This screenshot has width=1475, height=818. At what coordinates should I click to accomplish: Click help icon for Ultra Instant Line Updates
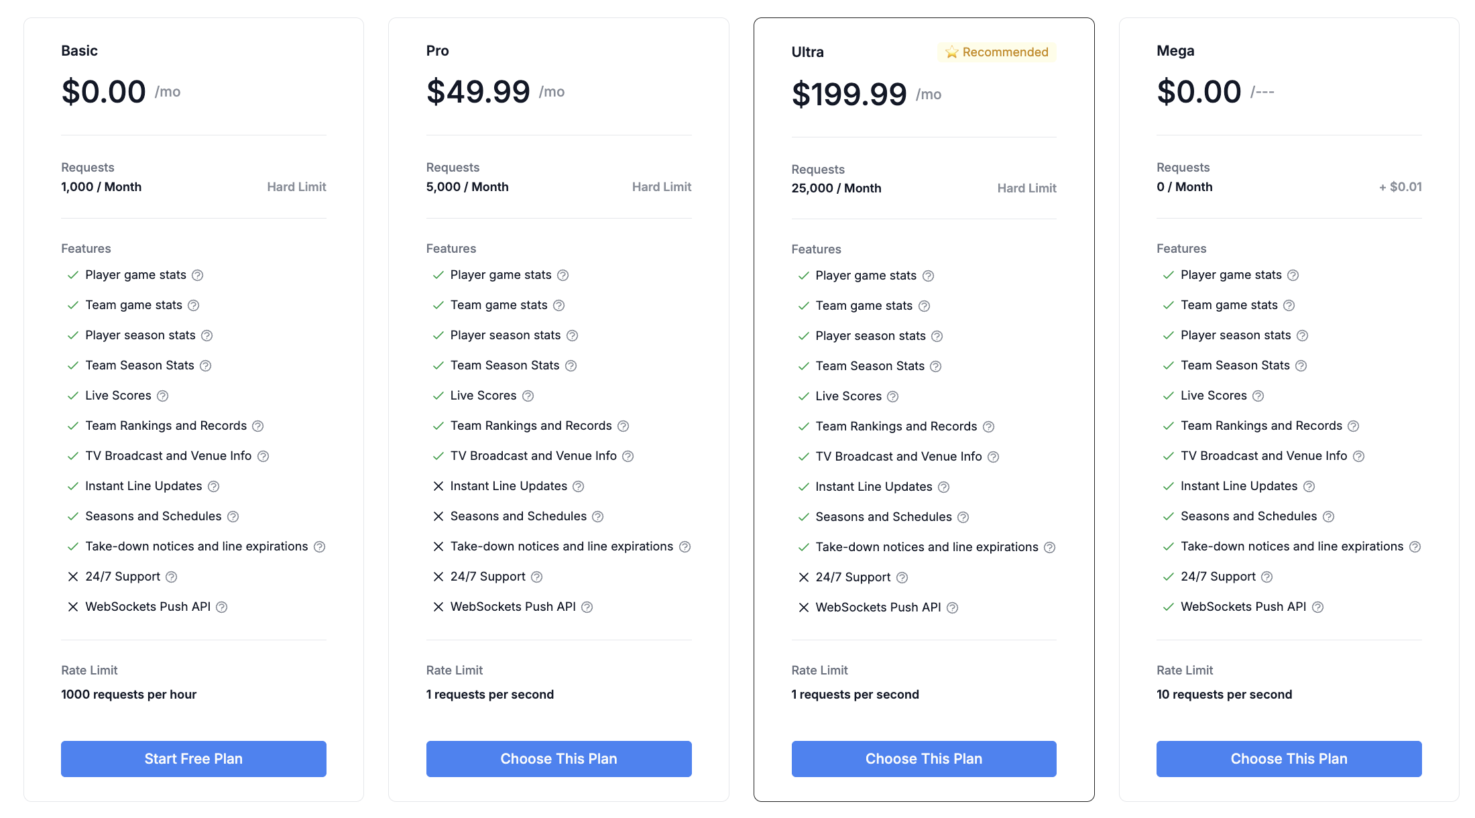pyautogui.click(x=943, y=487)
